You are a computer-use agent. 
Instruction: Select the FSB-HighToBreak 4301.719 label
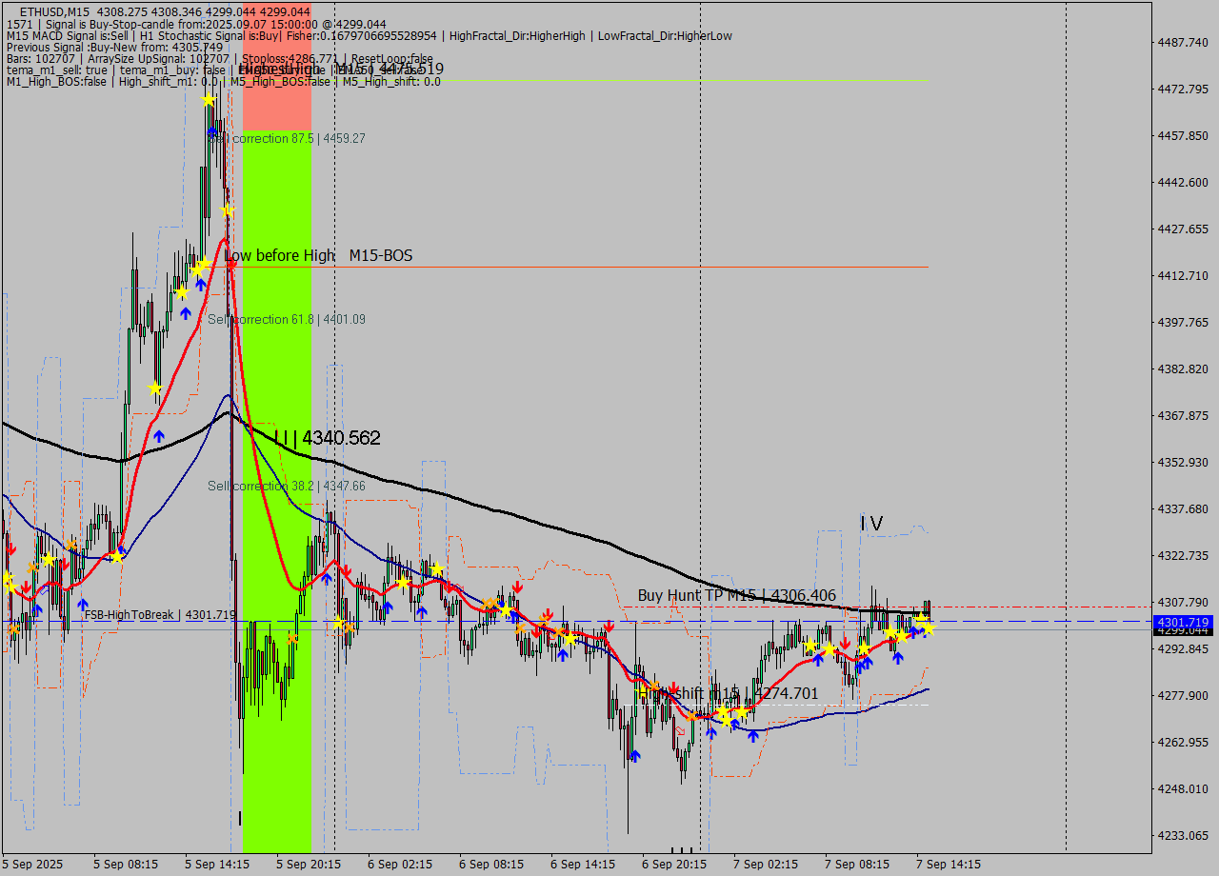(159, 614)
